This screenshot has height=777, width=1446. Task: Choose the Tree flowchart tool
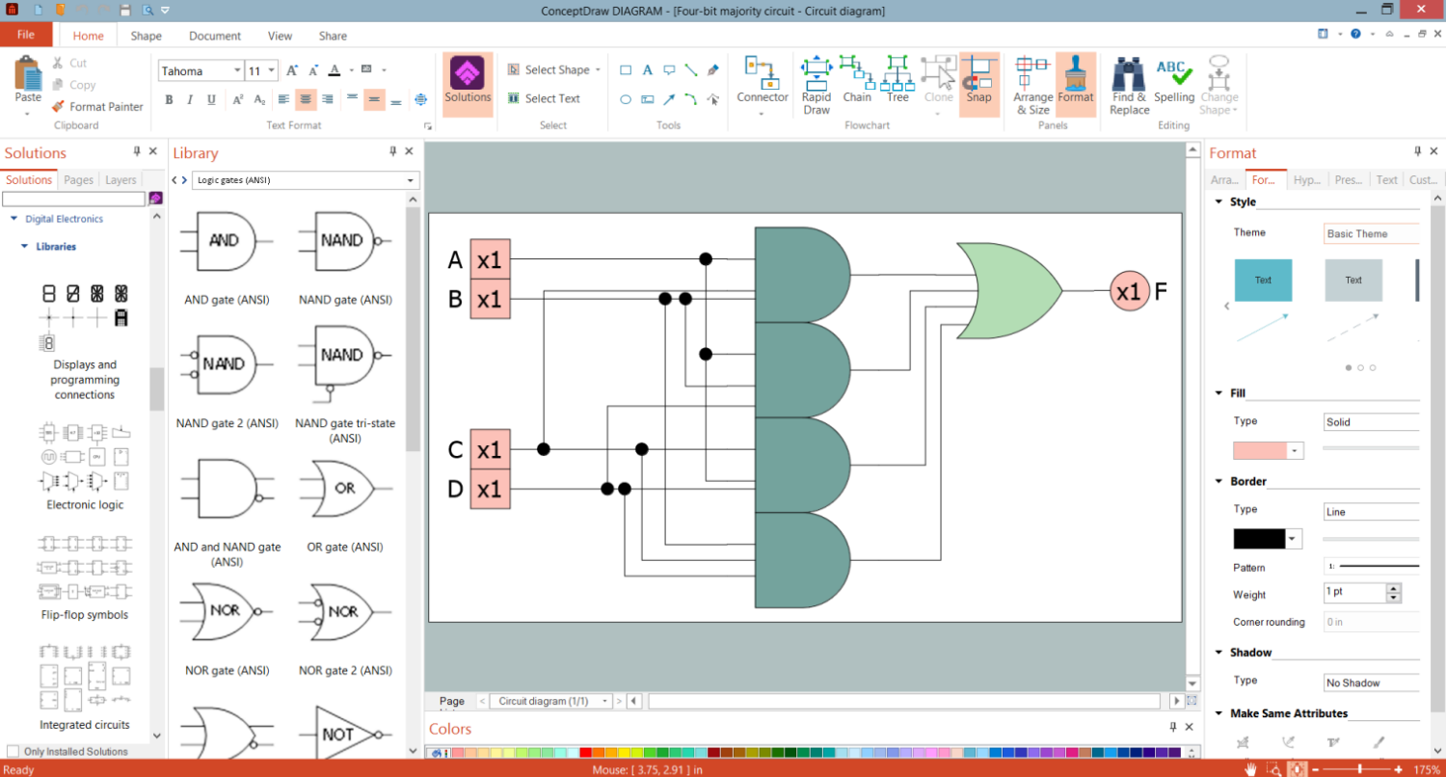pos(897,79)
